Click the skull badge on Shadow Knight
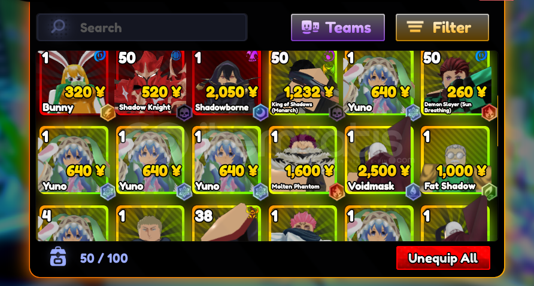Screen dimensions: 534x286 click(x=184, y=113)
